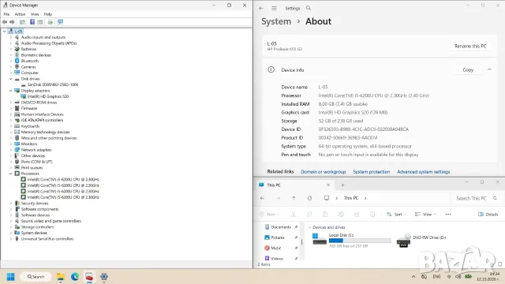Open the View dropdown in File Explorer
The image size is (505, 284).
point(425,215)
